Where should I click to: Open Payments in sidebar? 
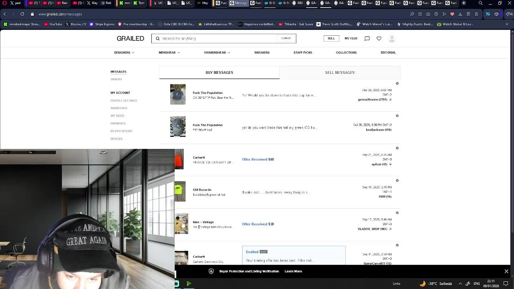tap(118, 124)
